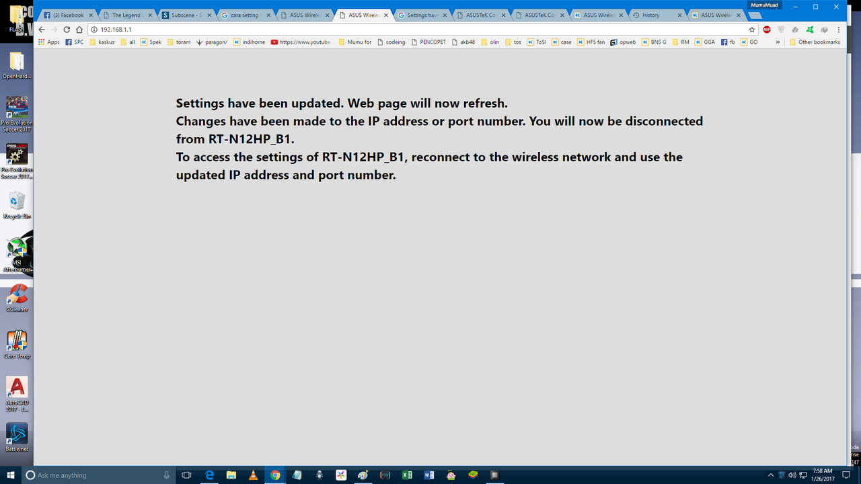The height and width of the screenshot is (484, 861).
Task: Open Task View on the taskbar
Action: coord(187,475)
